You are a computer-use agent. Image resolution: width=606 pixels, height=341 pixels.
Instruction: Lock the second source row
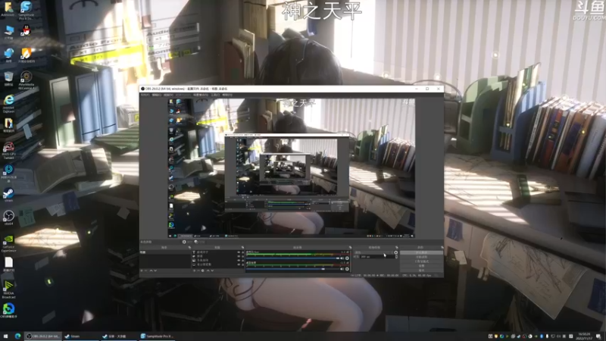click(x=242, y=256)
